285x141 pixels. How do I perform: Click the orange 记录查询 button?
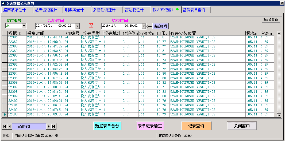(x=196, y=126)
